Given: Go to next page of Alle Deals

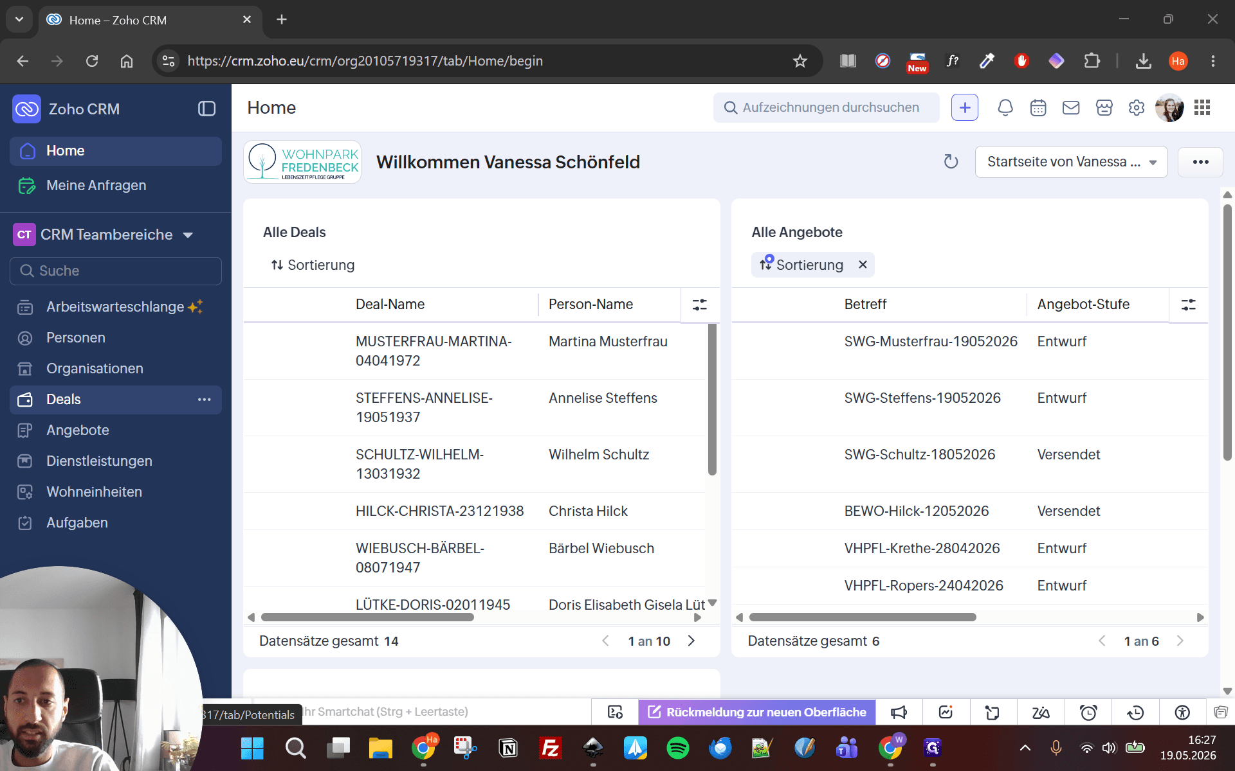Looking at the screenshot, I should coord(691,641).
